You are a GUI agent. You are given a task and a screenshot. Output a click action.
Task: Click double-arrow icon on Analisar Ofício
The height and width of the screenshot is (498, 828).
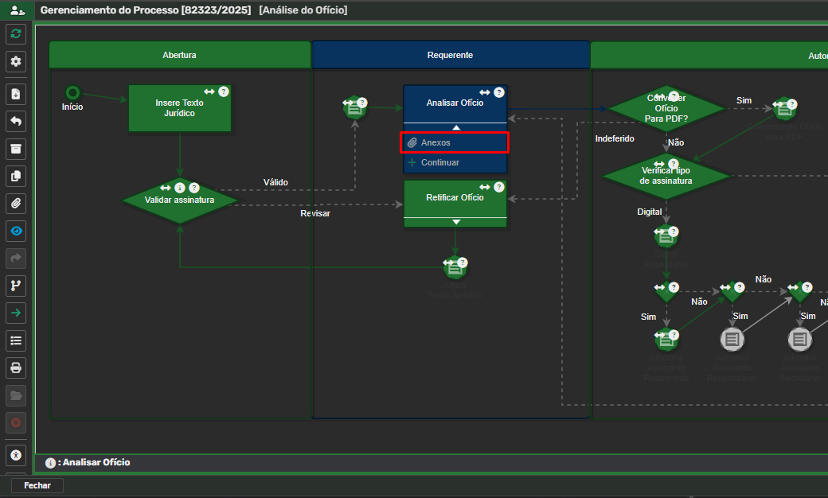coord(485,92)
